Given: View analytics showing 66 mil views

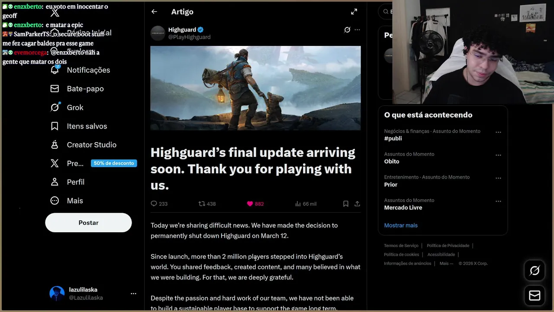Looking at the screenshot, I should pos(306,204).
